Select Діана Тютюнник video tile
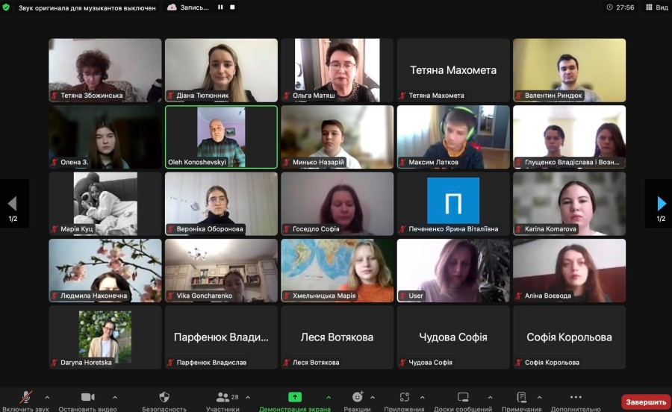Viewport: 672px width, 412px height. 221,70
